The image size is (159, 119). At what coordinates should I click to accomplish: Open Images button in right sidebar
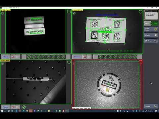tap(151, 35)
